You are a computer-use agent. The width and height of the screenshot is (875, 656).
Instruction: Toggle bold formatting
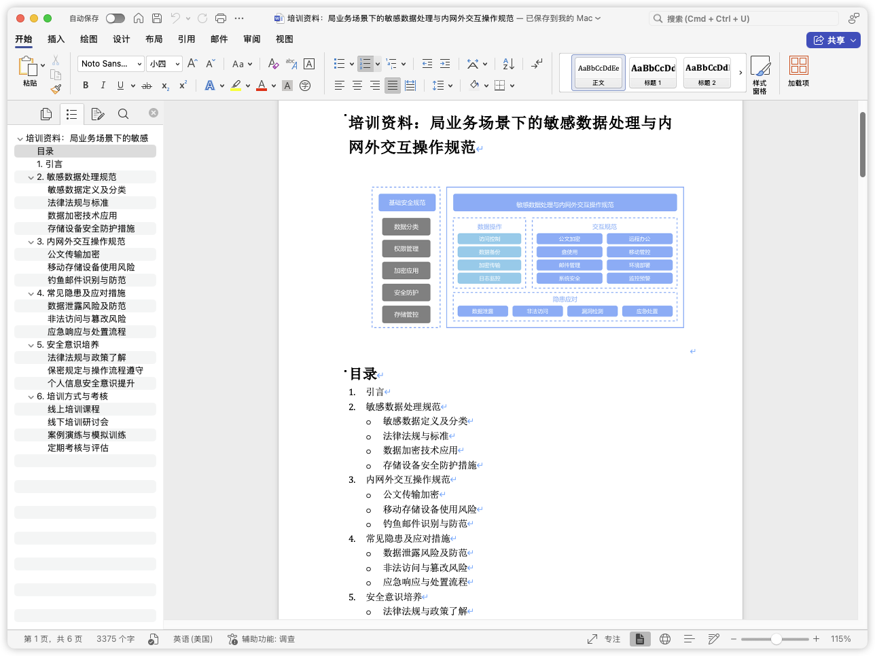pos(86,85)
